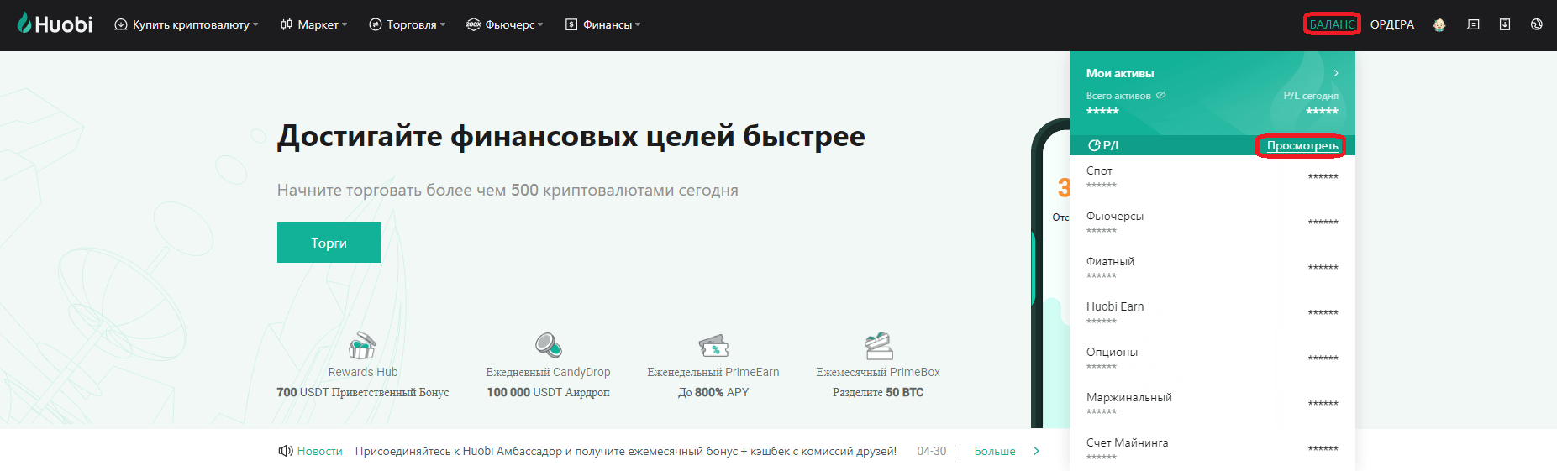Click the Торги button
Screen dimensions: 1557x471
tap(329, 243)
